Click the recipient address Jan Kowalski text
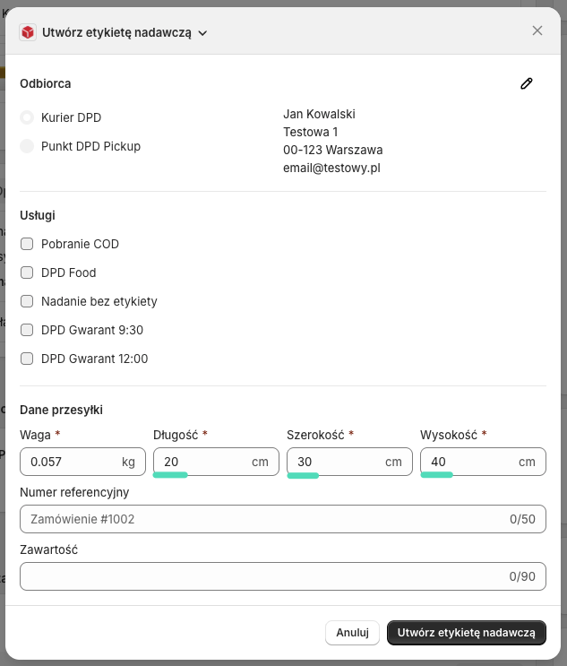 [x=319, y=114]
